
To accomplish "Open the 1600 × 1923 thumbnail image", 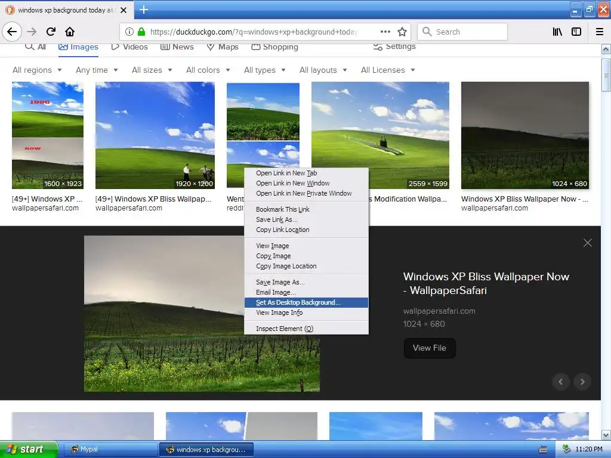I will [48, 135].
